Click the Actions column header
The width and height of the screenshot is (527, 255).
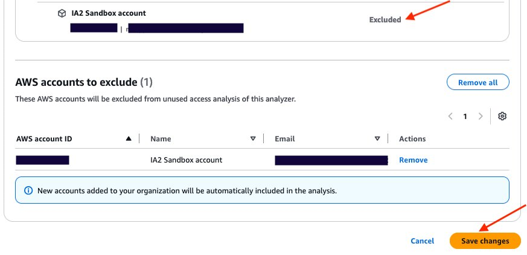click(x=412, y=139)
